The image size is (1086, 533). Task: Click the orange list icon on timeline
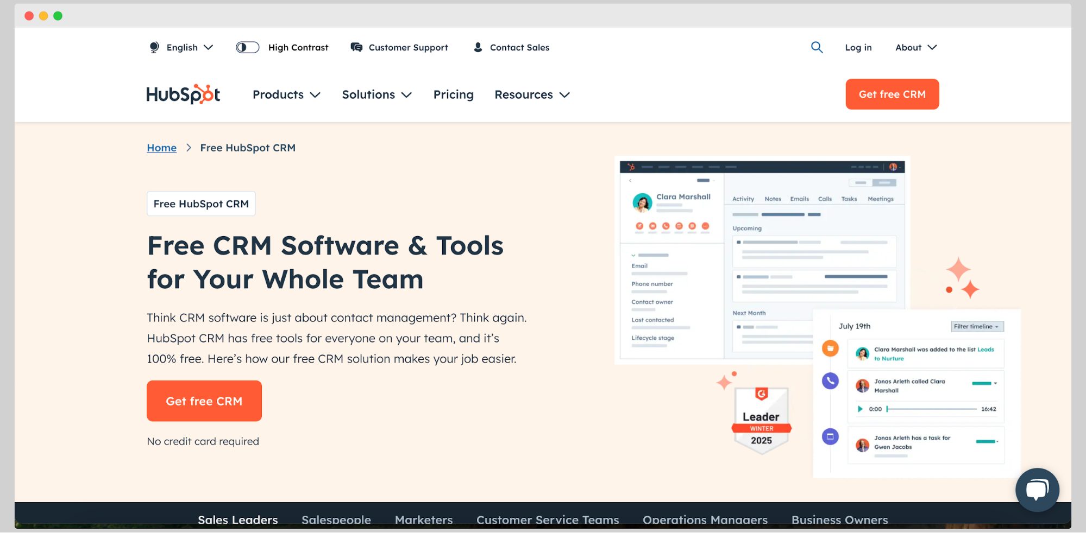point(830,348)
